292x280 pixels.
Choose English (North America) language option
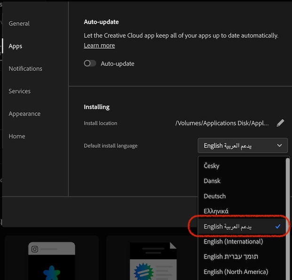pos(242,272)
